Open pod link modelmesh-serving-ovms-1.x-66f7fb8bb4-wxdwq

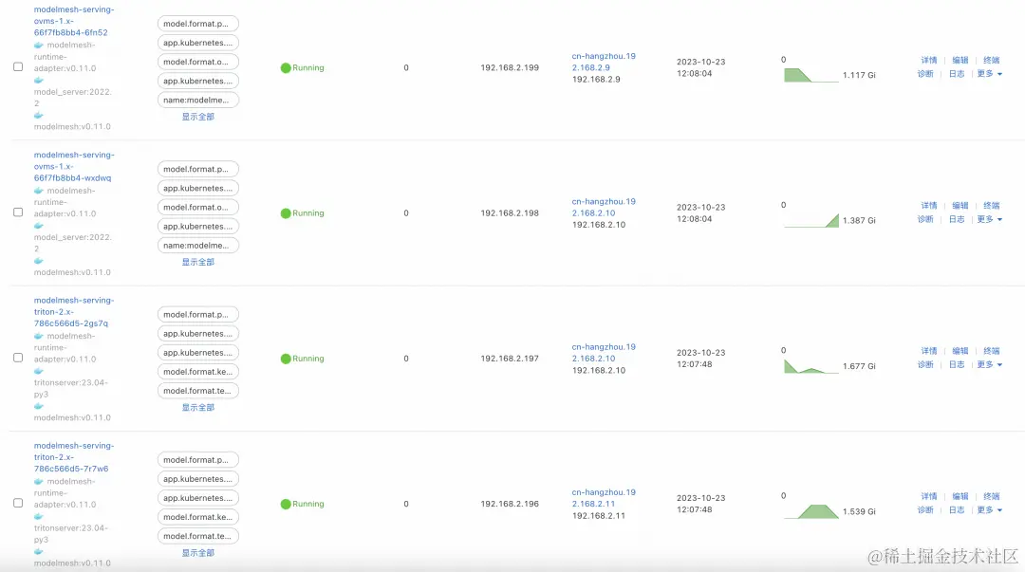[74, 167]
